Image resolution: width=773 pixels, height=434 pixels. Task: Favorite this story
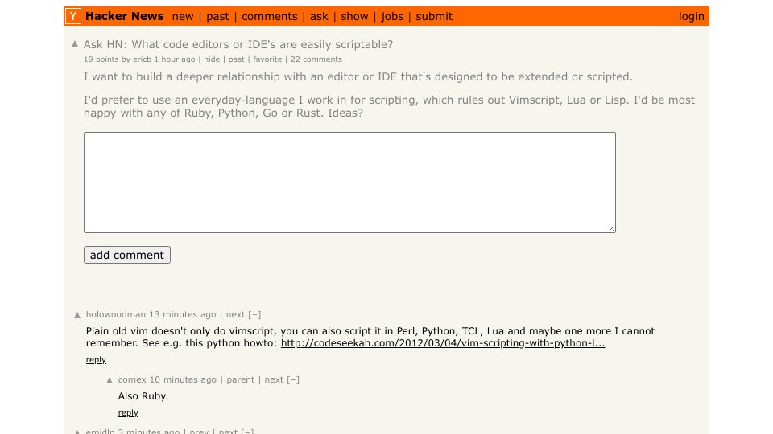coord(267,59)
